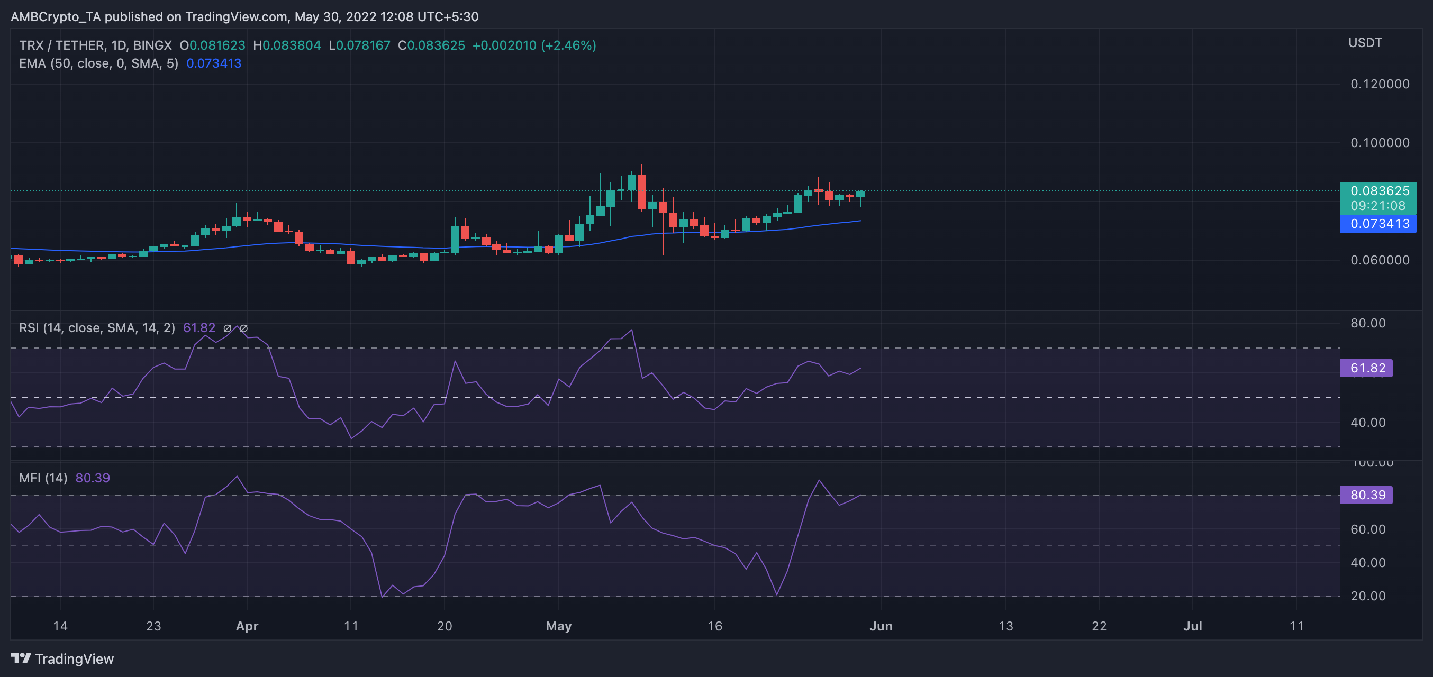Select the USDT price axis label

[x=1365, y=42]
